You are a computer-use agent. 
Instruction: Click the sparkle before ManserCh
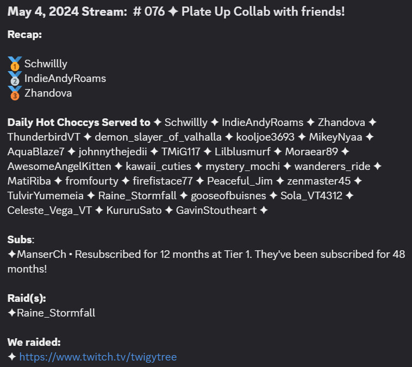click(12, 254)
